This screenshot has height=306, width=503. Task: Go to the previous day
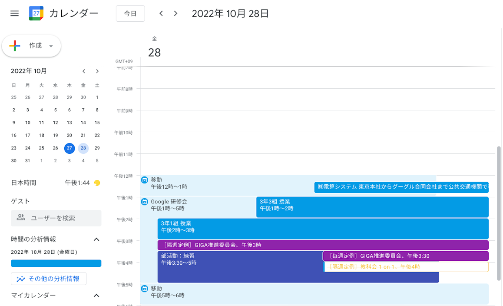161,13
